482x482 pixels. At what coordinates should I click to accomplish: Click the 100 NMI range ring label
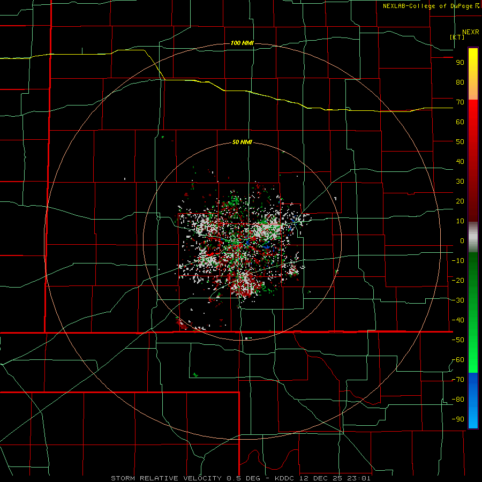pyautogui.click(x=242, y=43)
